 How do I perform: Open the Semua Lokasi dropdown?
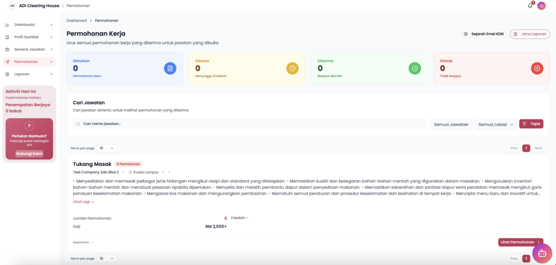click(x=495, y=124)
